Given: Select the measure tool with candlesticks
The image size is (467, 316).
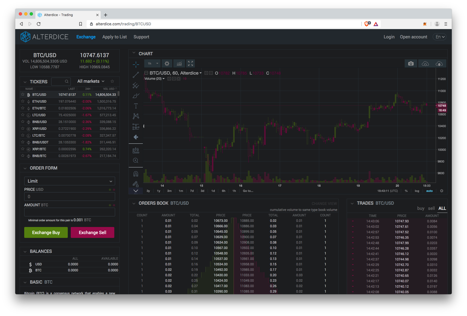Looking at the screenshot, I should coord(136,150).
